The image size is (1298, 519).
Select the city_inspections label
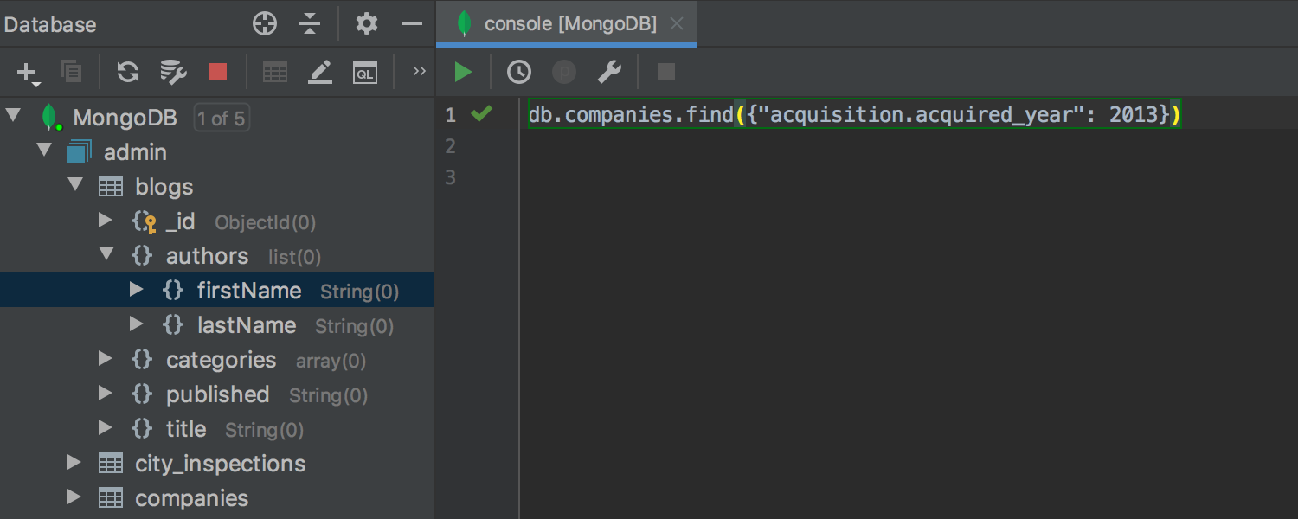click(221, 465)
